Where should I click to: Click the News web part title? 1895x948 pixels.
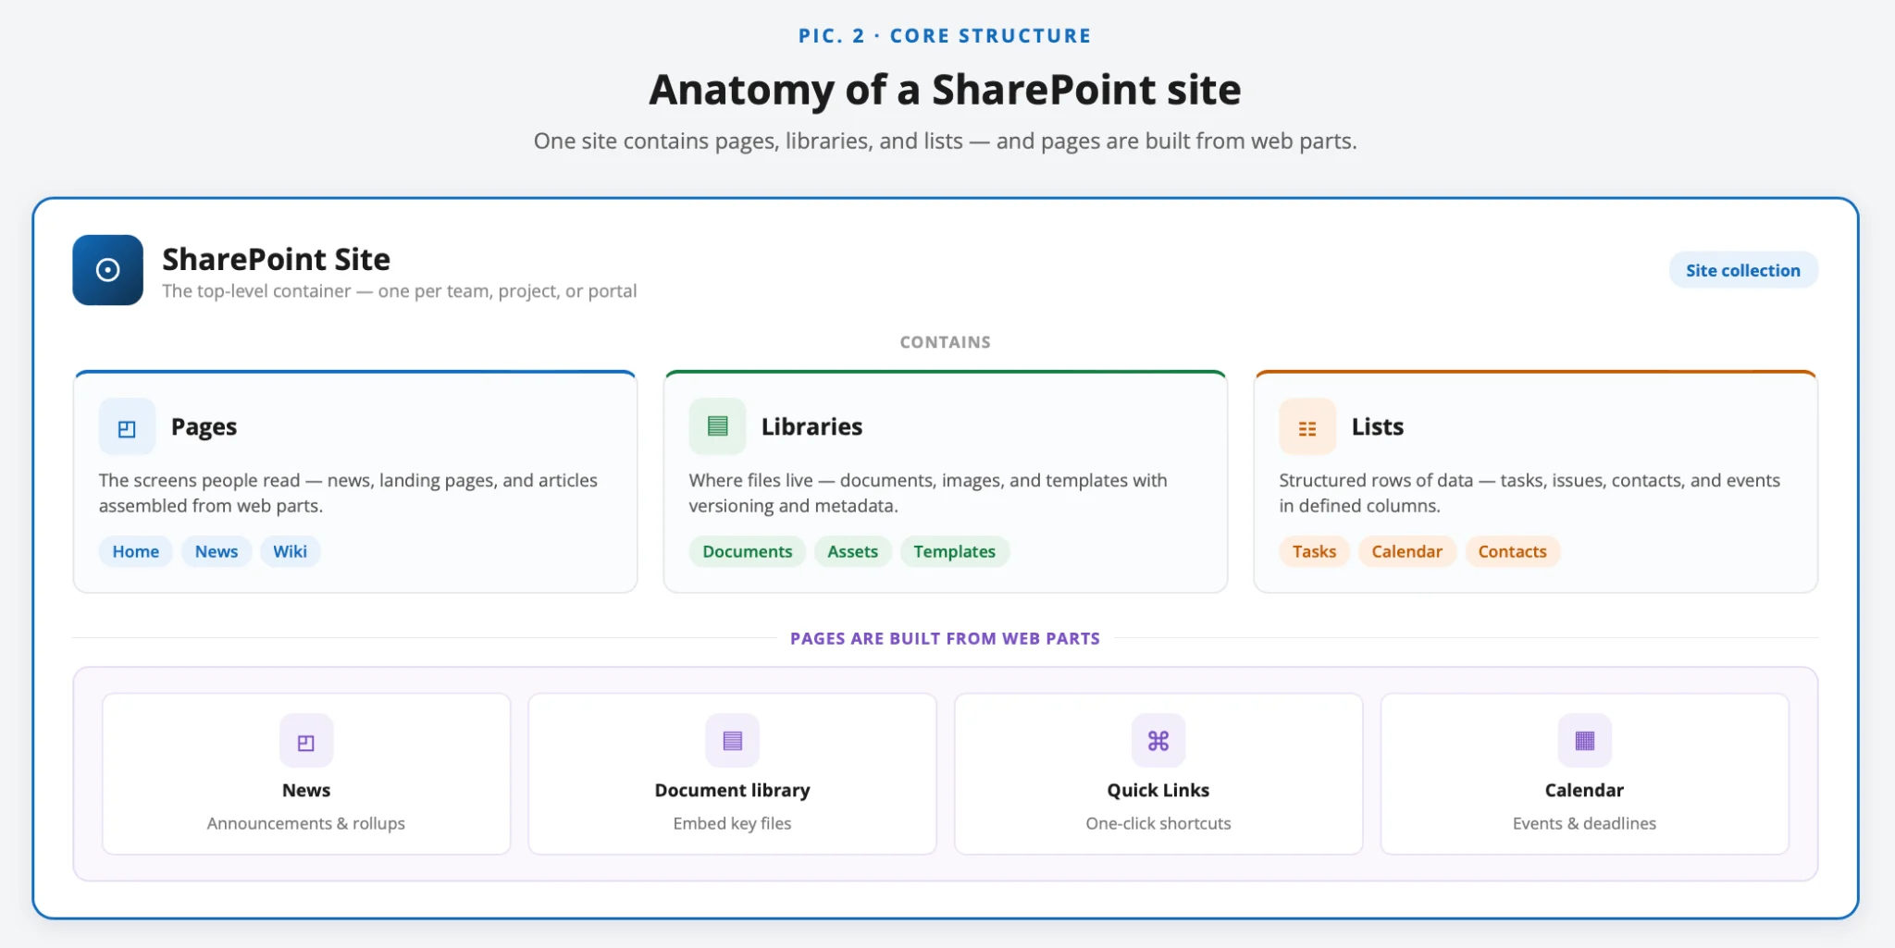click(x=306, y=790)
